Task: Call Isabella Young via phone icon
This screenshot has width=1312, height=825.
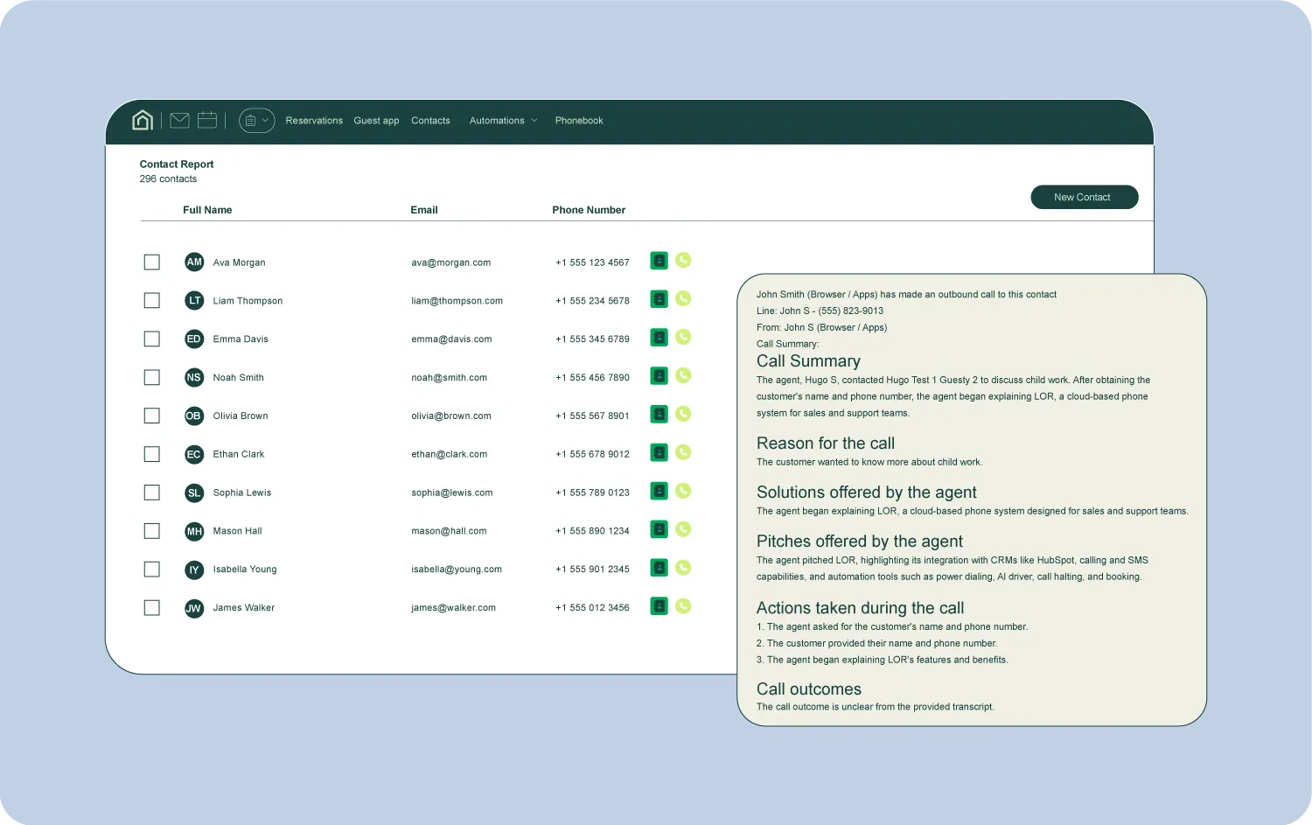Action: pos(684,568)
